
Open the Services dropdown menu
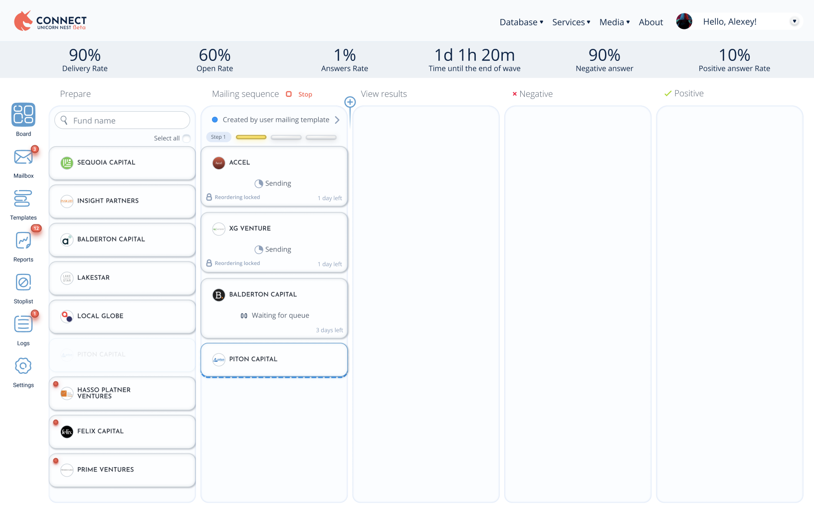tap(572, 22)
